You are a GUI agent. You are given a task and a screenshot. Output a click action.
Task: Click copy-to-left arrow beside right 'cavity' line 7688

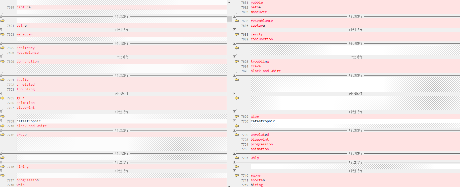(x=237, y=34)
